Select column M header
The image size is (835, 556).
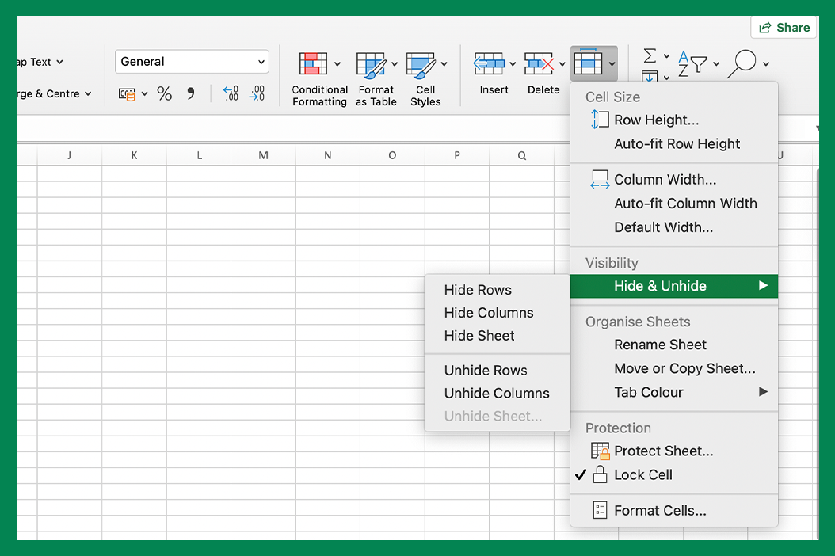coord(263,156)
